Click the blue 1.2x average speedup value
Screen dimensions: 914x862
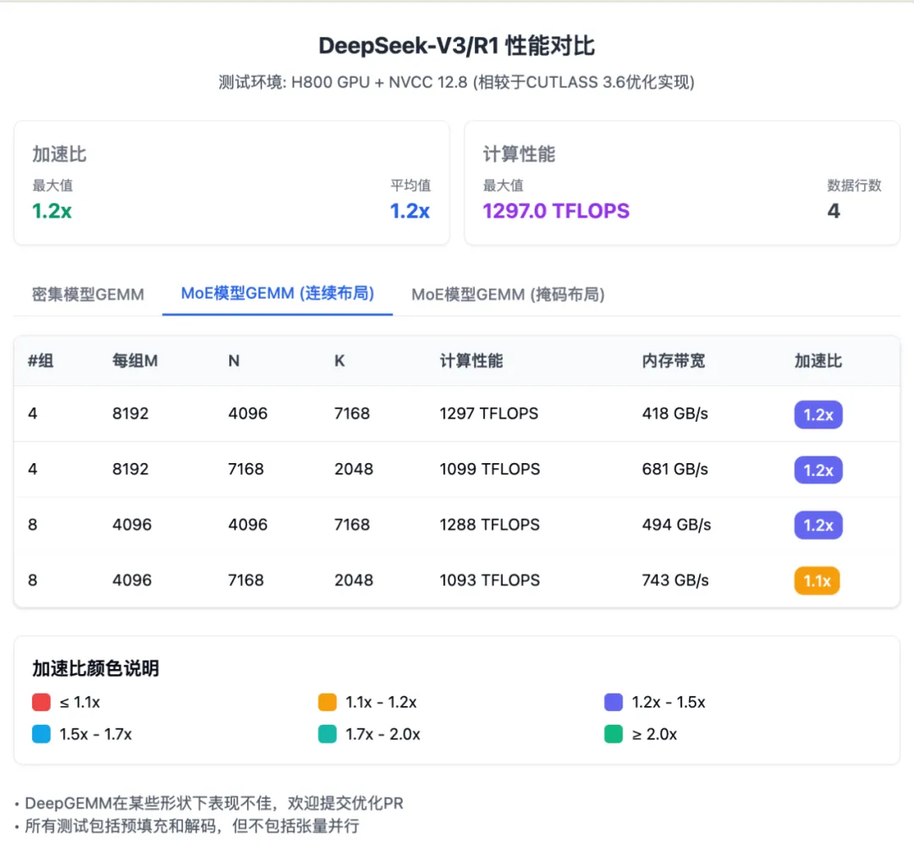point(410,211)
